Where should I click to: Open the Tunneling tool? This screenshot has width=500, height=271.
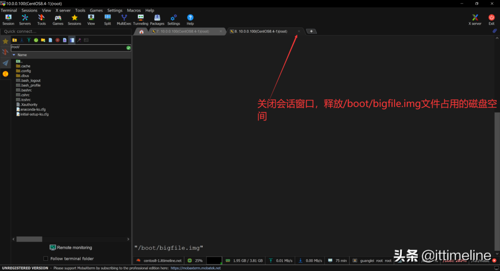coord(141,19)
